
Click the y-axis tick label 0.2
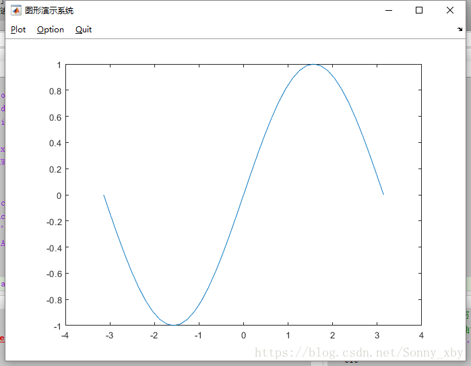55,169
